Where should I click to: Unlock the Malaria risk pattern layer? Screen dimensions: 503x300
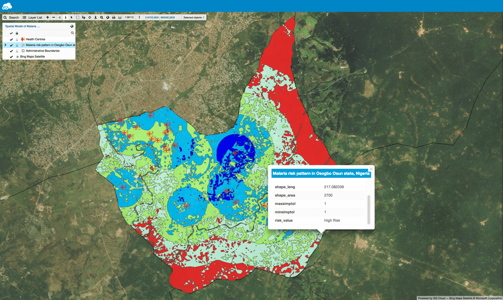pyautogui.click(x=17, y=45)
